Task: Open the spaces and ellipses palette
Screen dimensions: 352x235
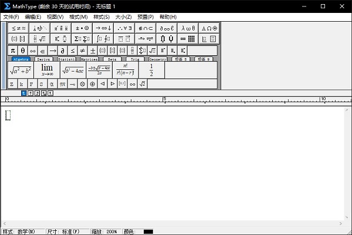Action: tap(40, 28)
